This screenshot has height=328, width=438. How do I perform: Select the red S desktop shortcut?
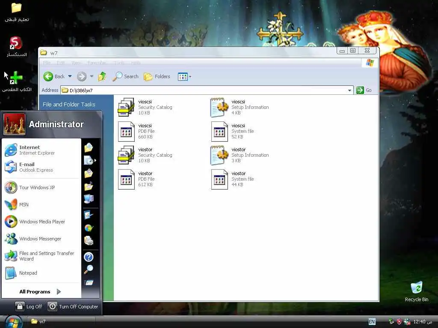(17, 47)
